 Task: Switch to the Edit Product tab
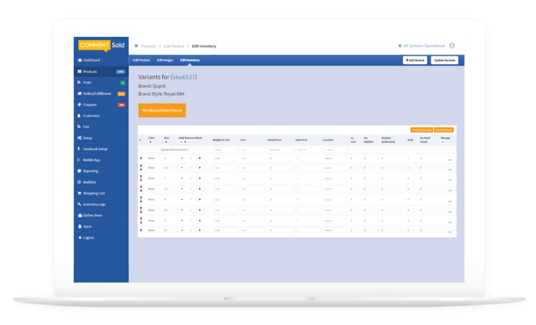point(141,60)
